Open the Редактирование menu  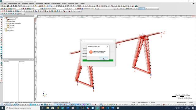[12, 3]
